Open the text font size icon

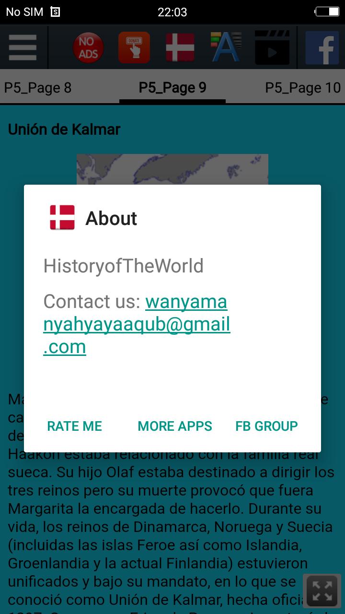coord(226,47)
